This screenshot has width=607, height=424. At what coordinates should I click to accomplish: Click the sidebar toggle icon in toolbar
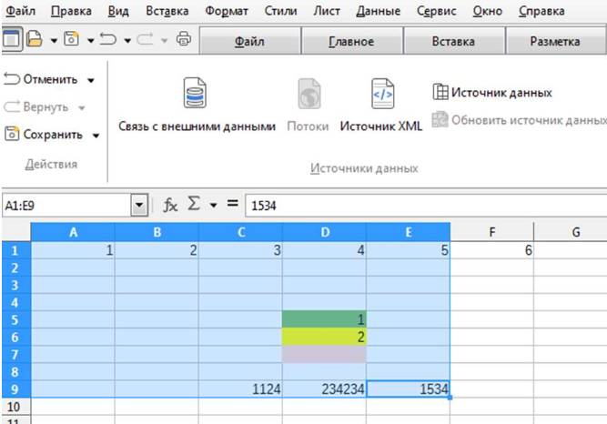(x=12, y=39)
